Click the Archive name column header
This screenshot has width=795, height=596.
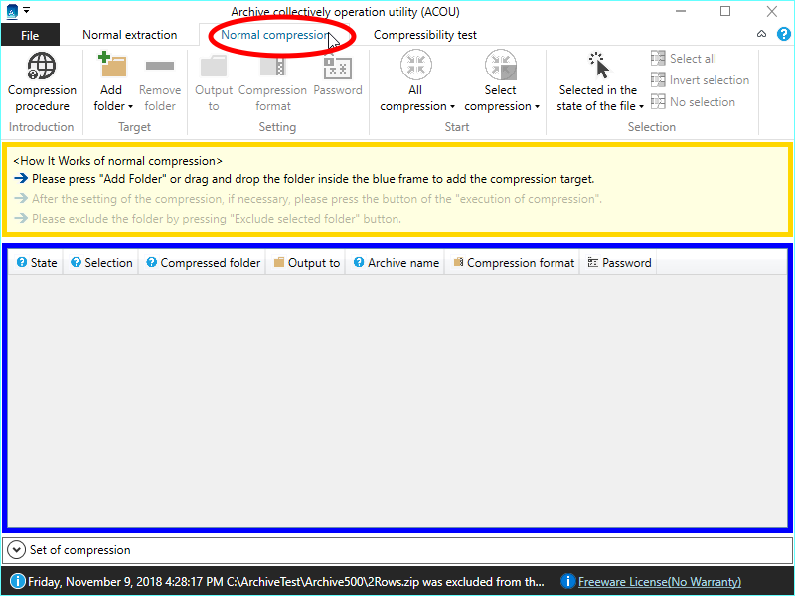coord(396,263)
